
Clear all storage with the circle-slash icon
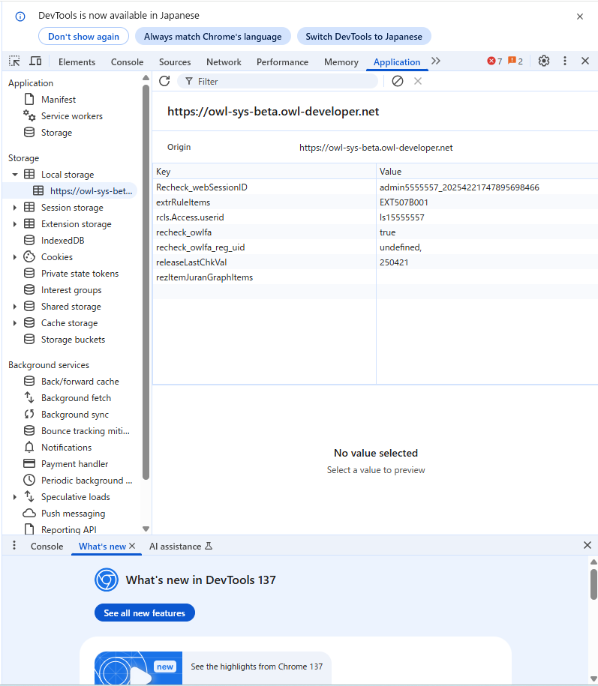[x=398, y=82]
